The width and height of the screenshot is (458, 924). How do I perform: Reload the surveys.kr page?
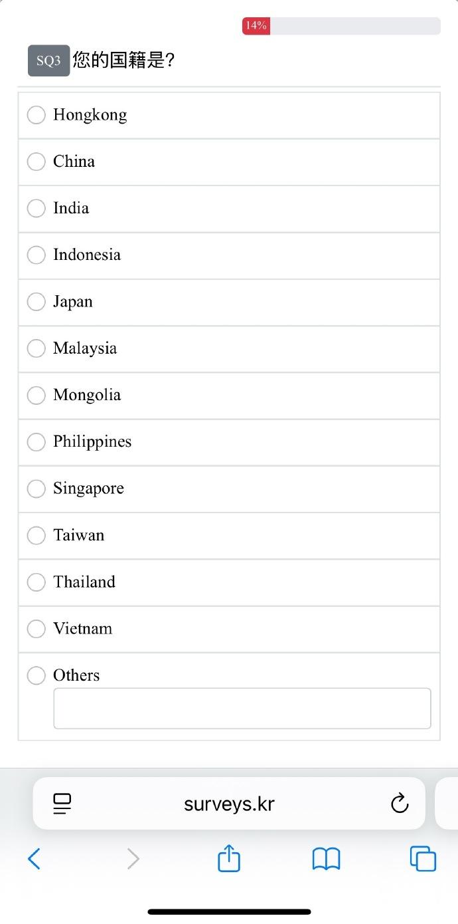click(x=400, y=804)
